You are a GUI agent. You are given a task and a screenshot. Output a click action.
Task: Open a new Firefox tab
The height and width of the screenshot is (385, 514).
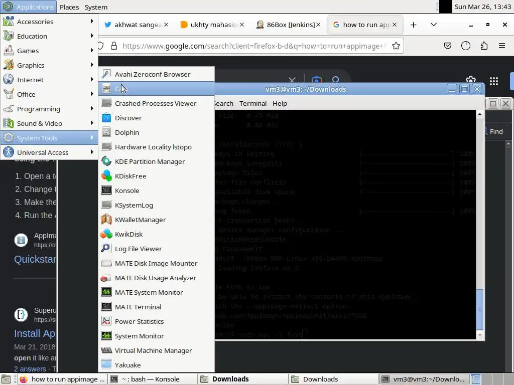(414, 25)
